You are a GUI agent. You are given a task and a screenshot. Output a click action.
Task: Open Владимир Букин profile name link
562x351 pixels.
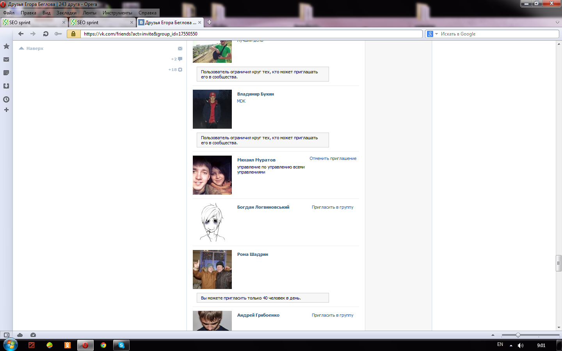pos(256,94)
